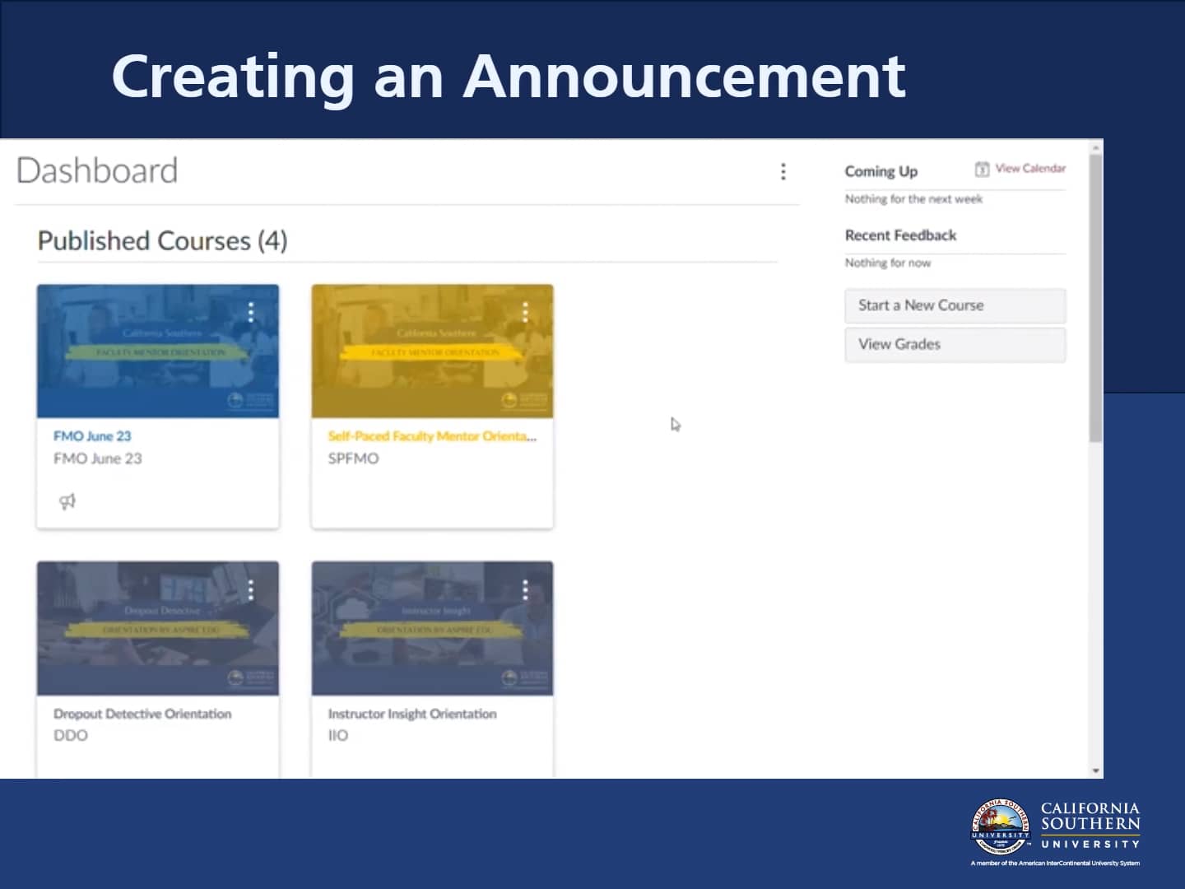Click the DDO course code text
The width and height of the screenshot is (1185, 889).
(71, 736)
